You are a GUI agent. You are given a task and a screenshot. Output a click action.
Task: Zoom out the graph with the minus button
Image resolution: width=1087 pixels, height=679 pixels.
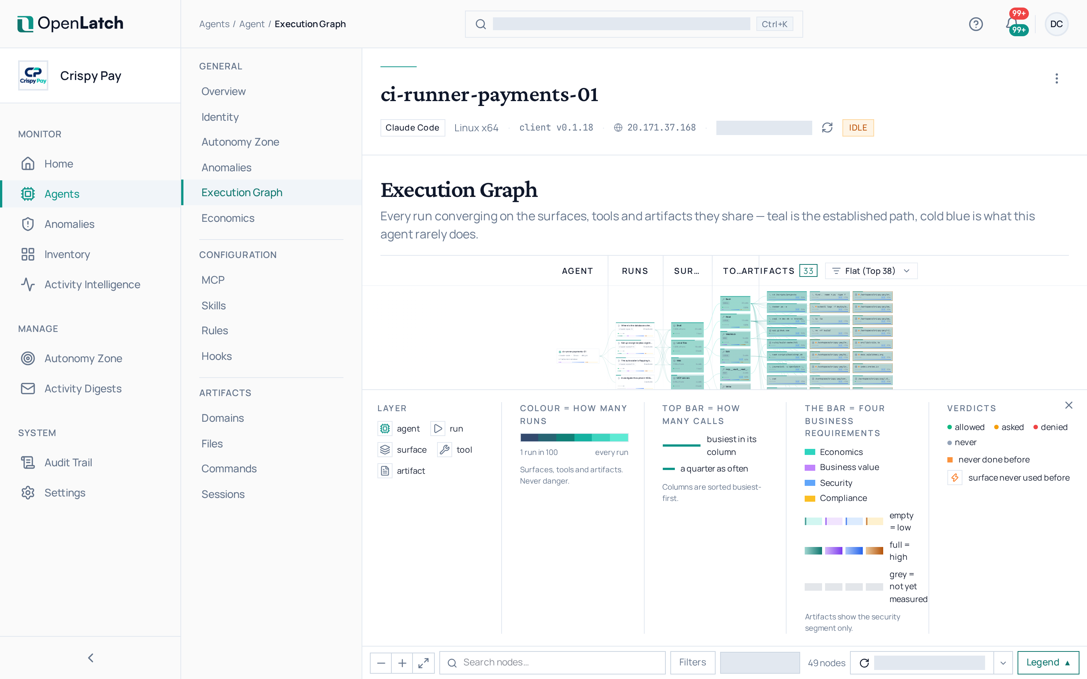click(381, 663)
